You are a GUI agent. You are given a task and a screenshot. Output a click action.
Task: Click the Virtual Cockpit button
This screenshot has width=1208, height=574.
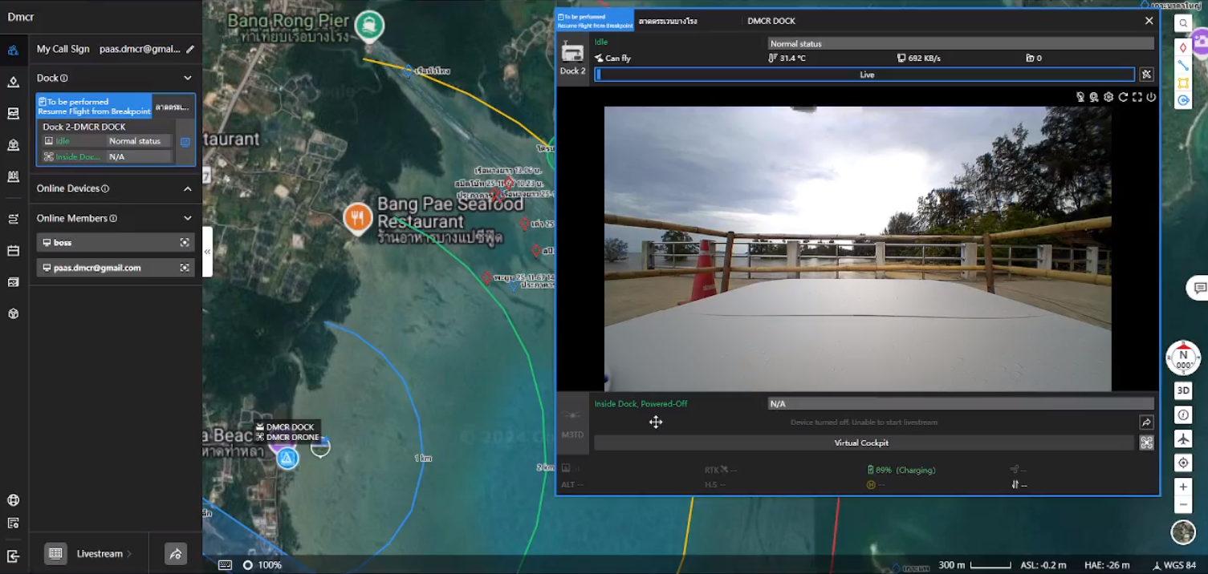point(863,443)
